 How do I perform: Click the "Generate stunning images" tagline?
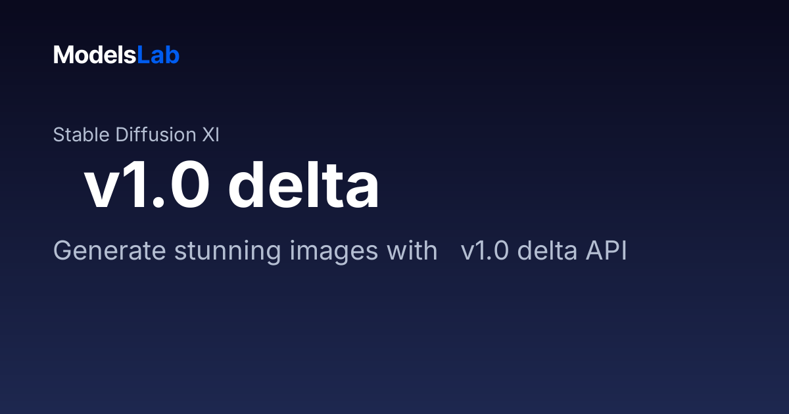click(340, 251)
